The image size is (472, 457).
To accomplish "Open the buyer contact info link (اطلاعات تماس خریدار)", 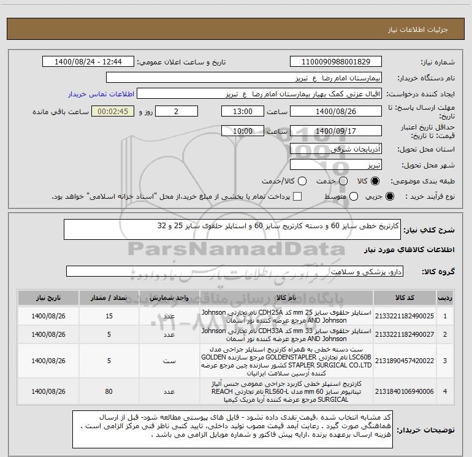I will pos(101,94).
